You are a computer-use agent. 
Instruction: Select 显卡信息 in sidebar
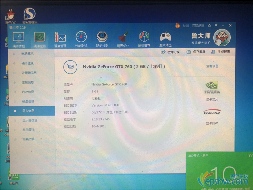point(32,111)
